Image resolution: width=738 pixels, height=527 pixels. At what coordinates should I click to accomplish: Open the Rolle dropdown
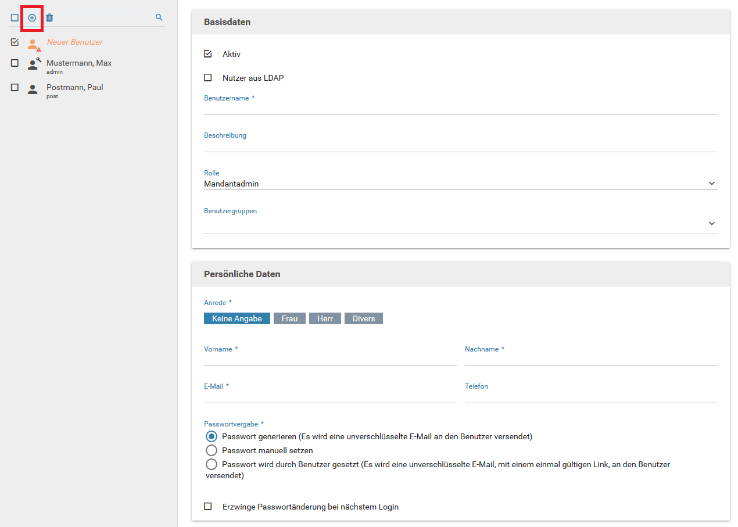460,184
